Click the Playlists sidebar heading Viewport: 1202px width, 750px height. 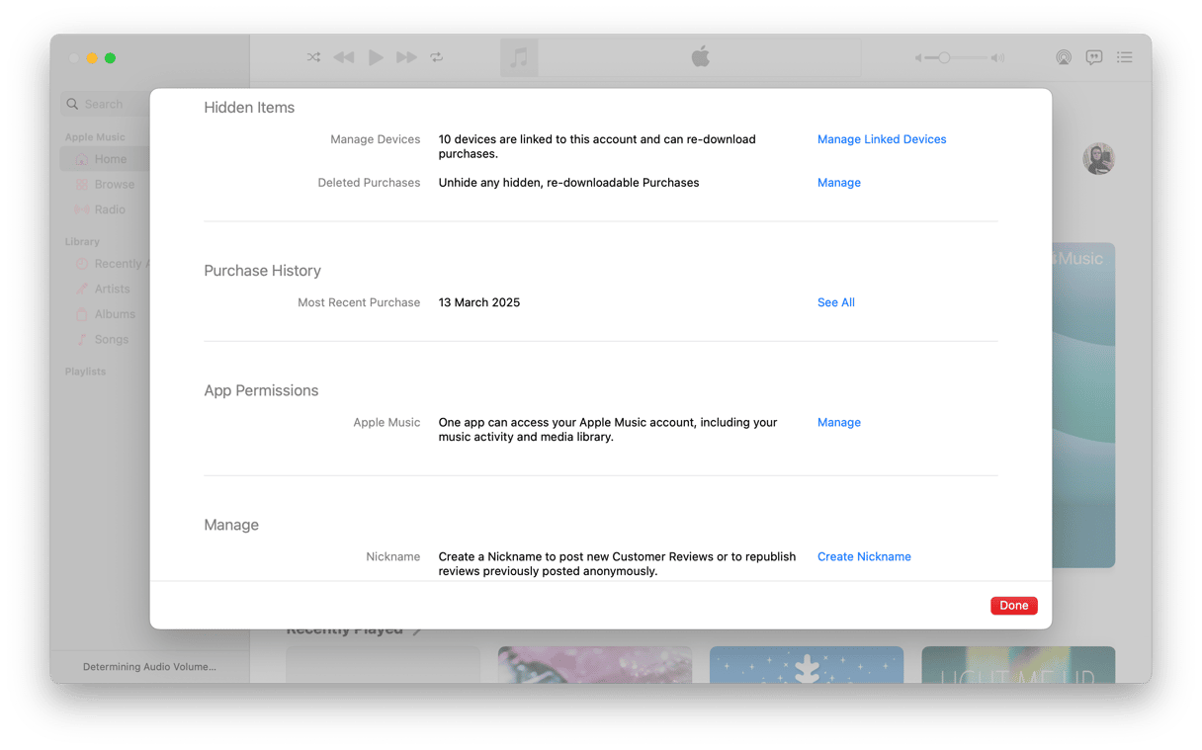pos(85,372)
